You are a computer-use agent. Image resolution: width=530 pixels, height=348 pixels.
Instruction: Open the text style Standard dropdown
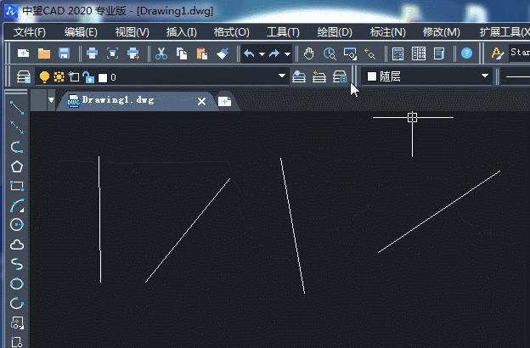pyautogui.click(x=519, y=53)
